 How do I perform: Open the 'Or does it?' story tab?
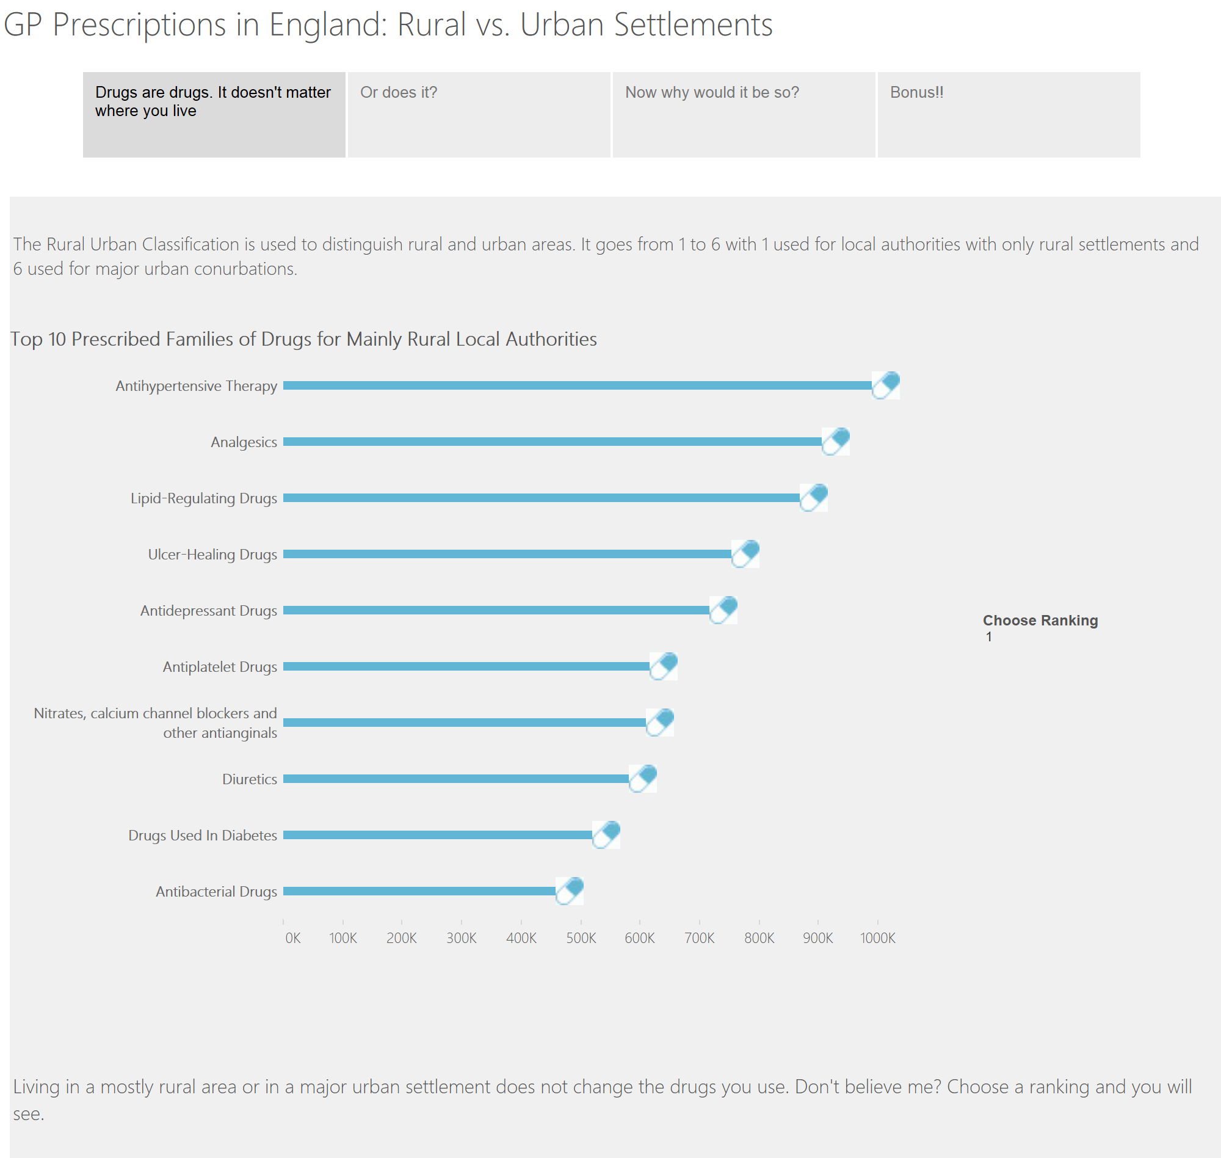[x=479, y=115]
